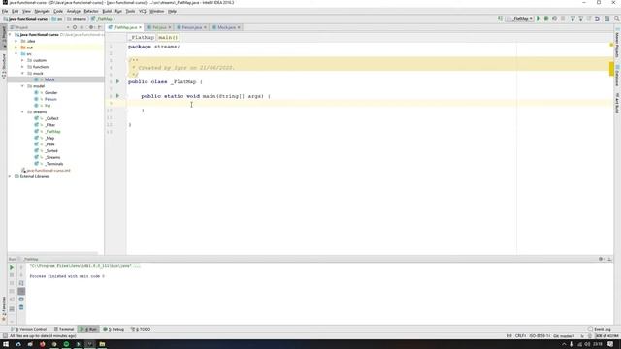
Task: Select the Person class in the tree
Action: [50, 99]
